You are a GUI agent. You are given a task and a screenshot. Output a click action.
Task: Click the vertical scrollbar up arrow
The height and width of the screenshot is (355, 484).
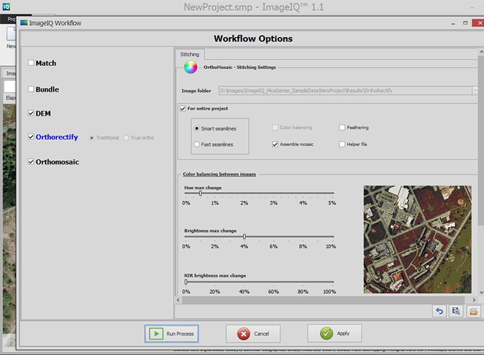click(x=481, y=52)
